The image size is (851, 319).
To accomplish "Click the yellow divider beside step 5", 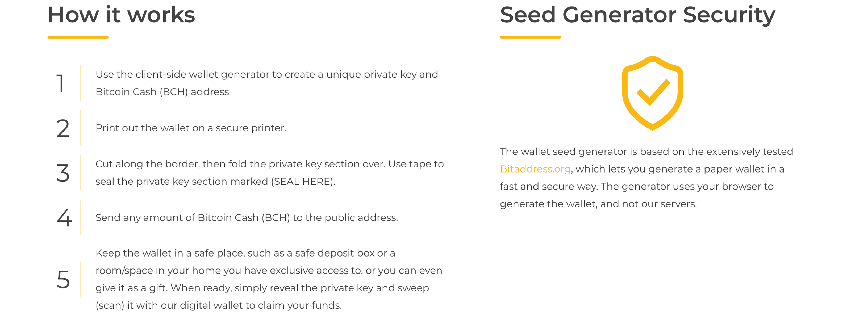I will coord(81,279).
